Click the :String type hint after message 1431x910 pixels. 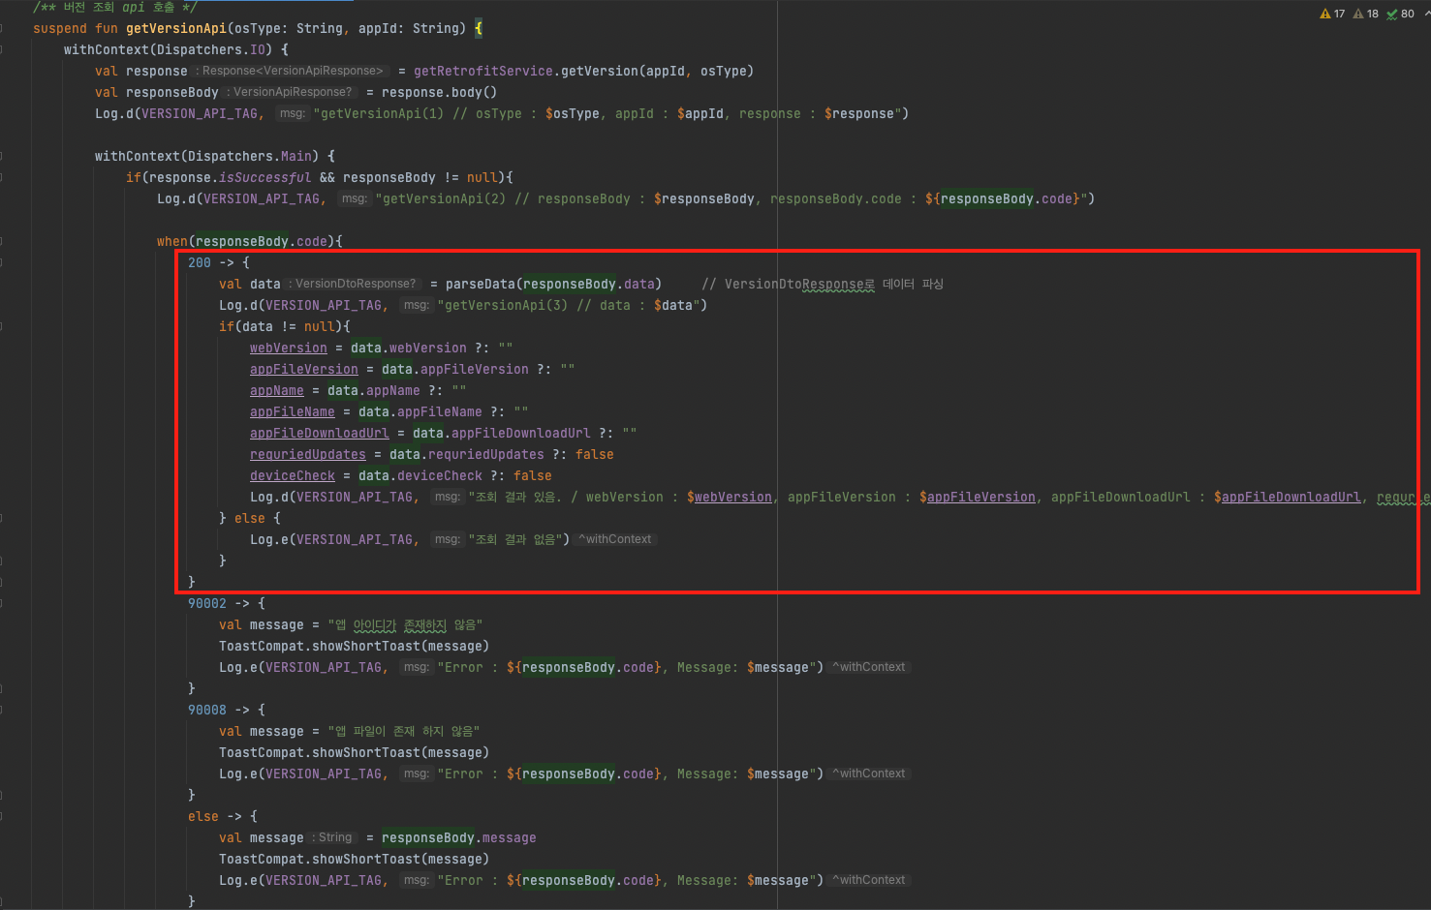point(334,837)
